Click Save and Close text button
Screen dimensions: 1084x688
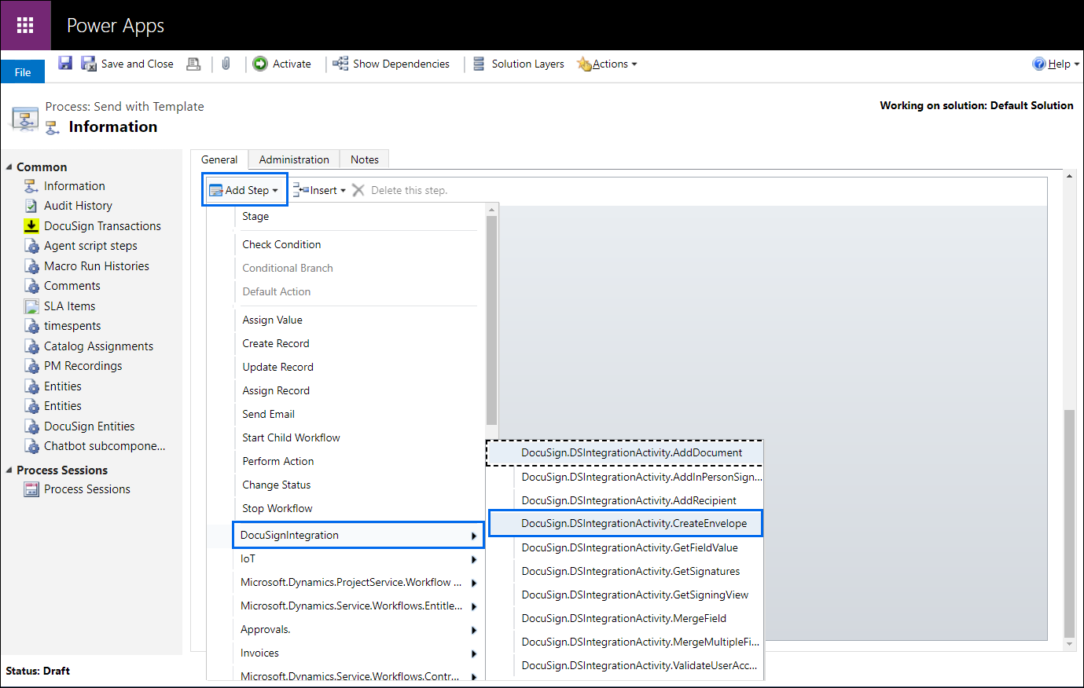(x=138, y=64)
